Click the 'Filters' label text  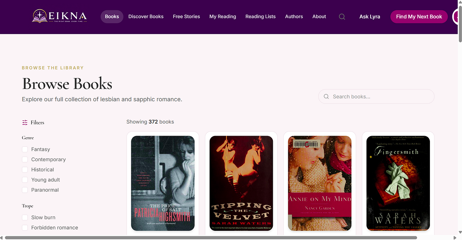[x=37, y=122]
